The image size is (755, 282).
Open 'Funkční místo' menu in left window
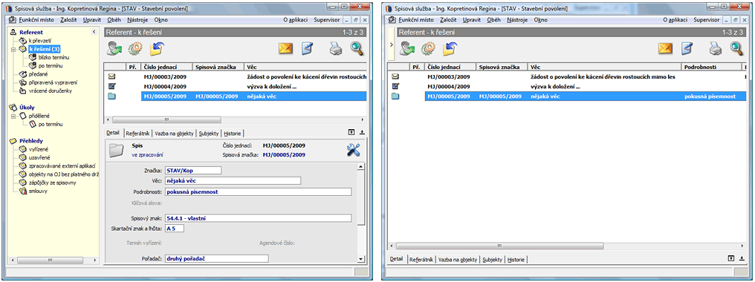(x=36, y=20)
